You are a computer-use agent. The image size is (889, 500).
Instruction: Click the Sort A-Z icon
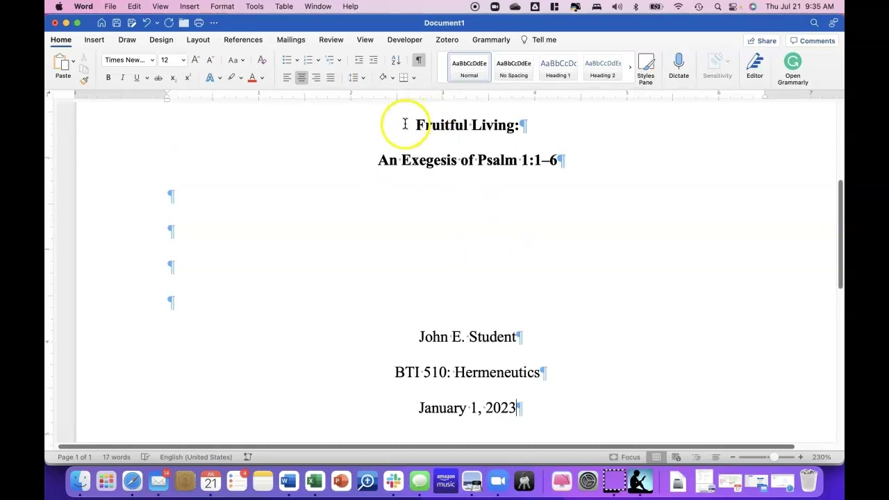(x=396, y=60)
